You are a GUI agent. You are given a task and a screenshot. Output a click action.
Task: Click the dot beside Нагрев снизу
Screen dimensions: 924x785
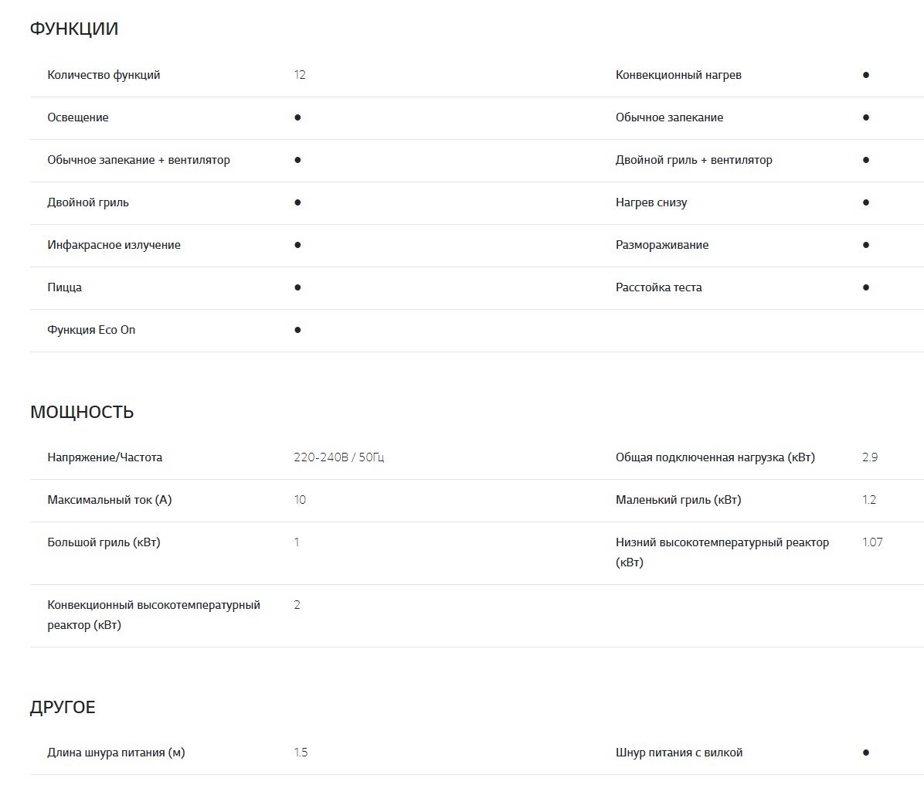coord(865,202)
